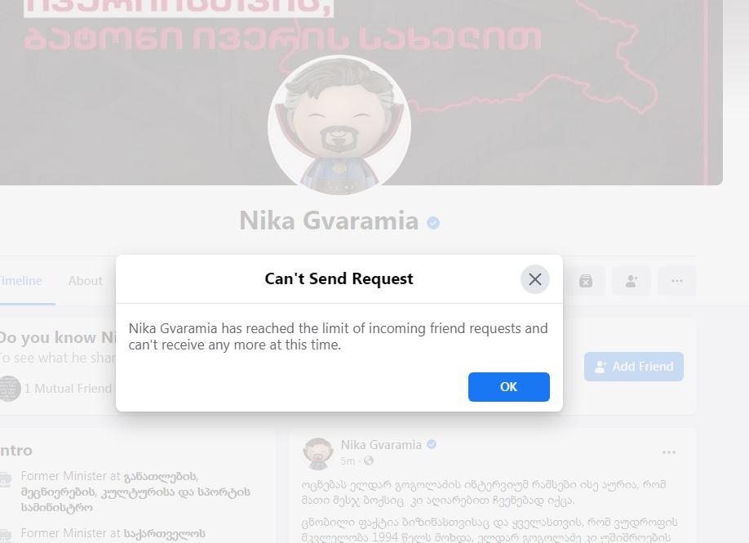
Task: Click the first Former Minister workplace link in Intro
Action: point(135,492)
